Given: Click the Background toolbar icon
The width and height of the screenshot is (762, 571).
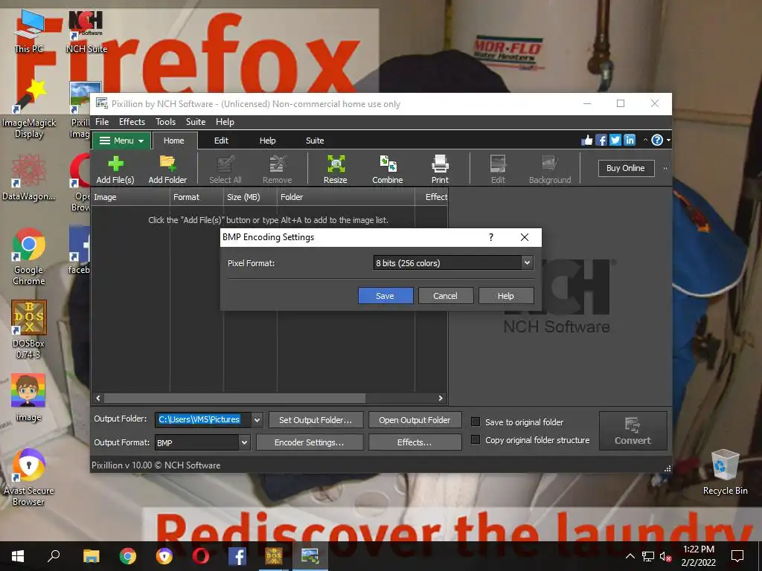Looking at the screenshot, I should [x=550, y=170].
